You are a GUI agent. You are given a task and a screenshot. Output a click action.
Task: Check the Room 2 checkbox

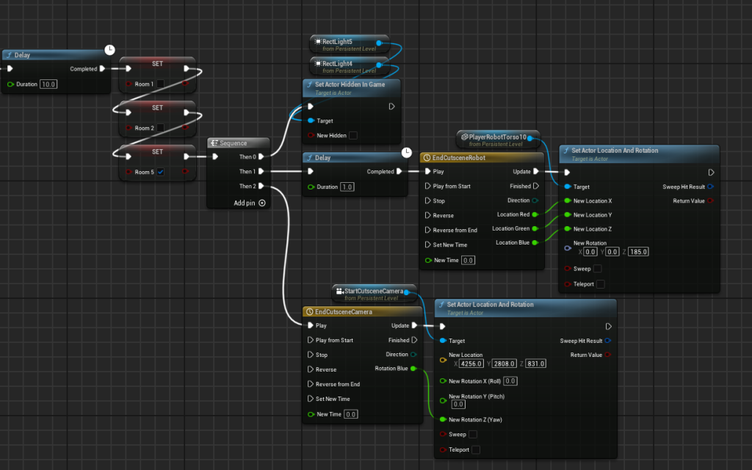(160, 129)
